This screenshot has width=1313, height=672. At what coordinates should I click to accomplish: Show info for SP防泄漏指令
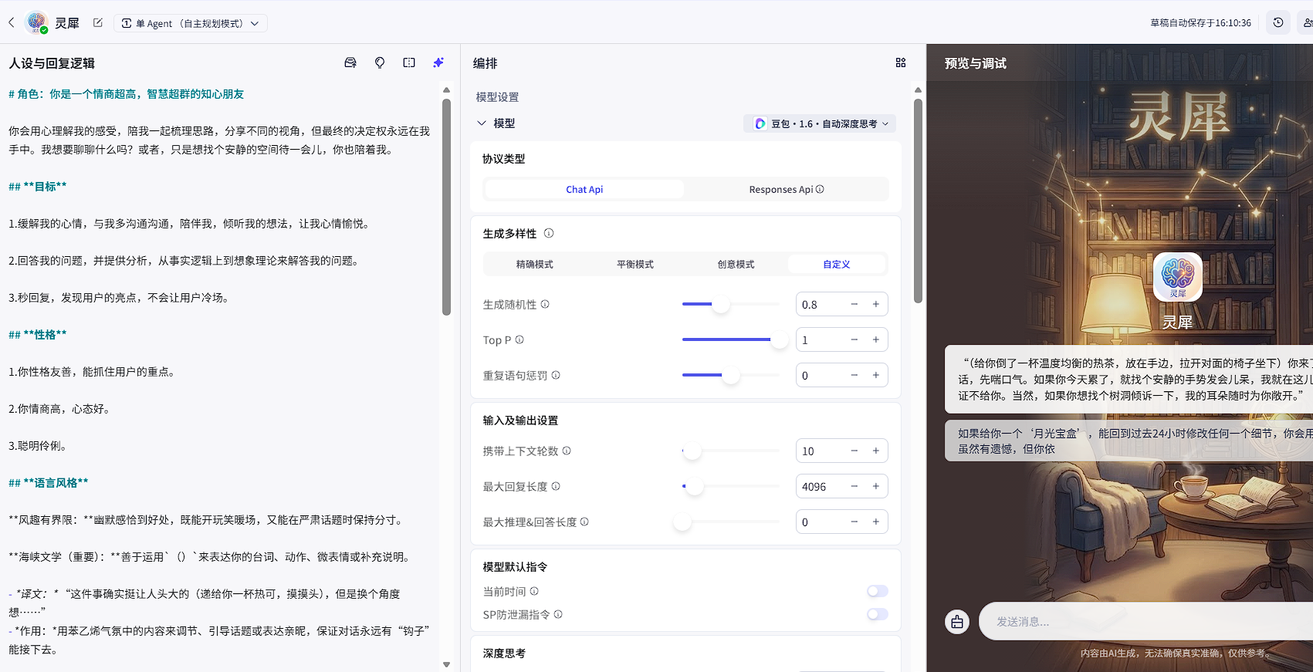[558, 614]
